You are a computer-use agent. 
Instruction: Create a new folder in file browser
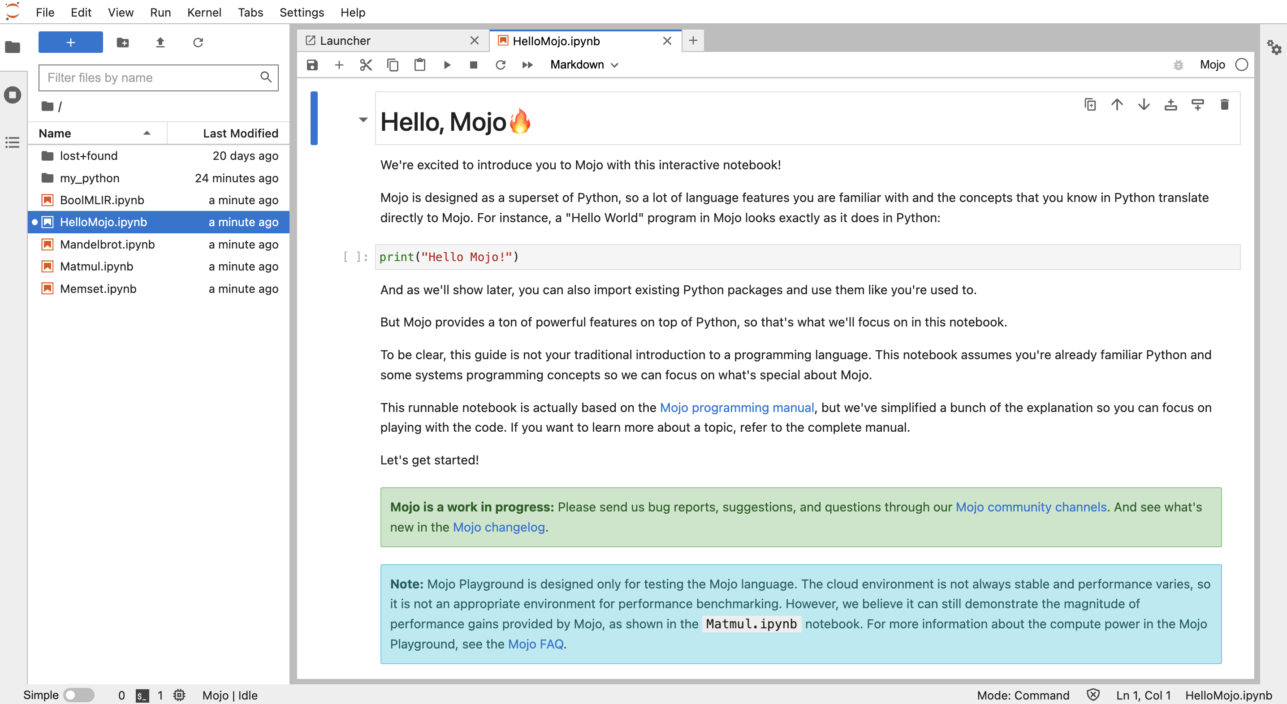click(122, 43)
